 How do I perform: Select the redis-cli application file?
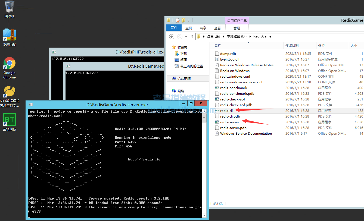click(226, 110)
